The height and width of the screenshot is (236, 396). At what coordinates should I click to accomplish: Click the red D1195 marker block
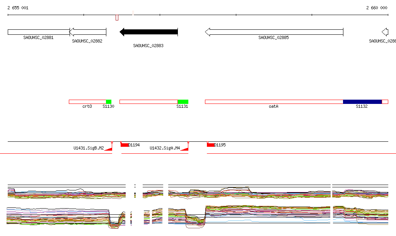point(211,145)
